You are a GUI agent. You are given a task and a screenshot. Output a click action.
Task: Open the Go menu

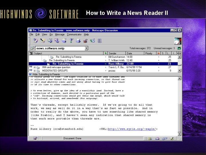[51, 34]
